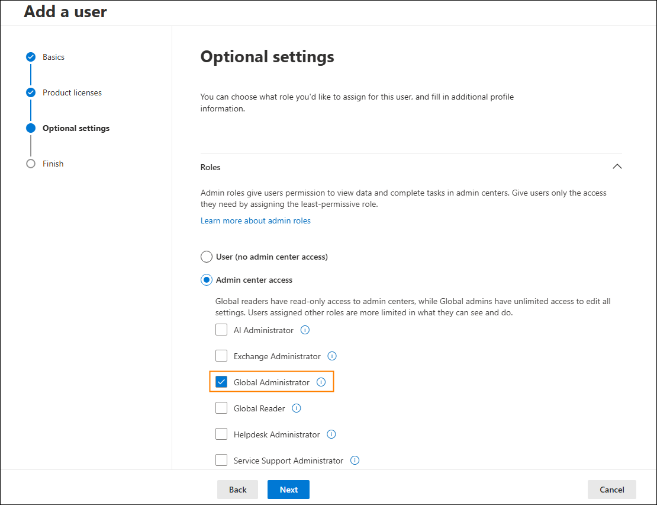Click the Product licenses step checkmark icon
Screen dimensions: 657x505
point(31,92)
